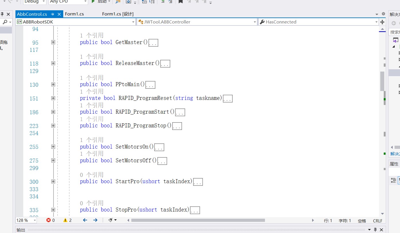Expand the StopPro method region
This screenshot has width=400, height=233.
tap(53, 210)
